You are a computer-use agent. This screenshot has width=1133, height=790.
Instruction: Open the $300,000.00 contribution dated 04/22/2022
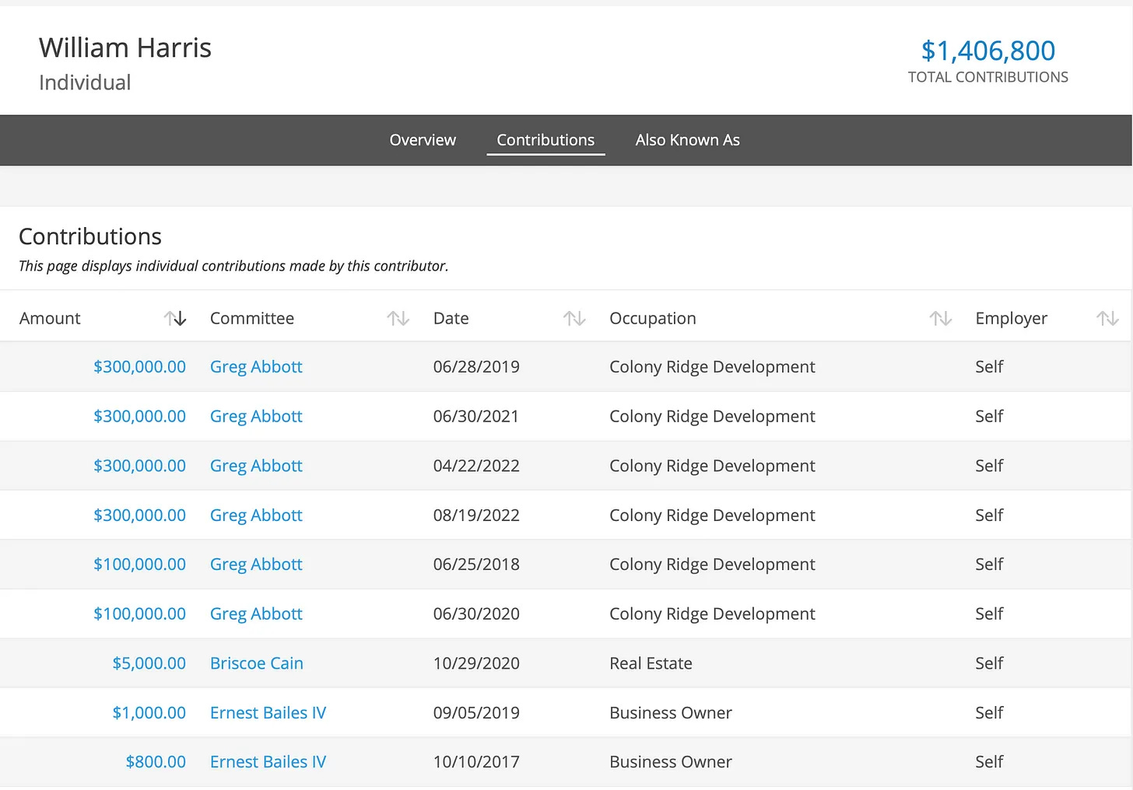coord(139,466)
